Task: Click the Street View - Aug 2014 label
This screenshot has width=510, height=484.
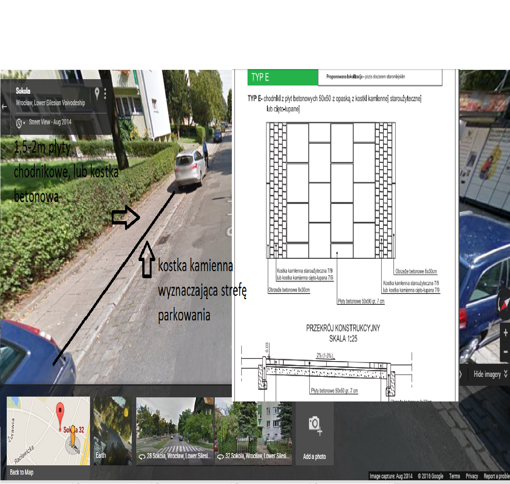Action: coord(50,122)
